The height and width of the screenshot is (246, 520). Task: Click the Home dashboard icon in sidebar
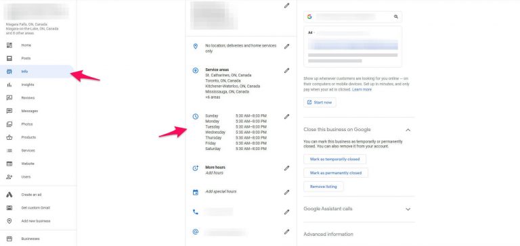point(9,45)
